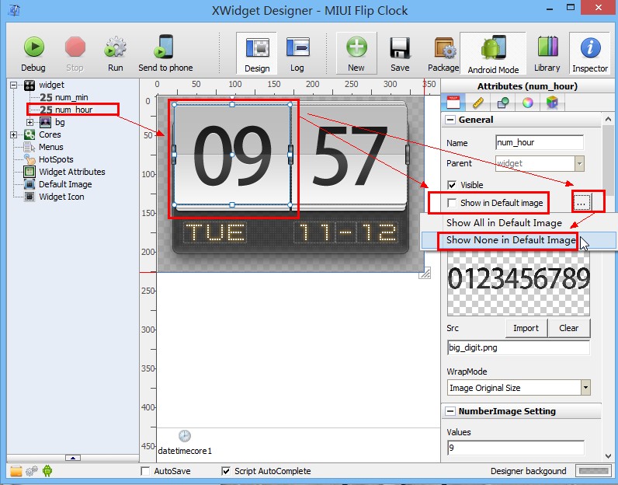Toggle the Visible checkbox
Screen dimensions: 618x485
pyautogui.click(x=452, y=185)
